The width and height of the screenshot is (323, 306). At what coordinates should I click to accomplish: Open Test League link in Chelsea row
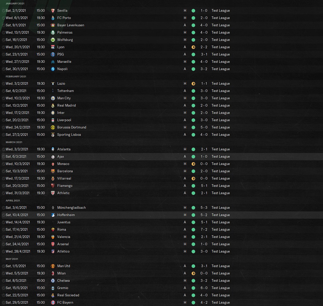tap(220, 281)
